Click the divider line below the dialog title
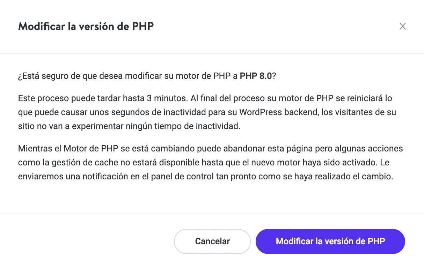The width and height of the screenshot is (424, 268). coord(212,53)
